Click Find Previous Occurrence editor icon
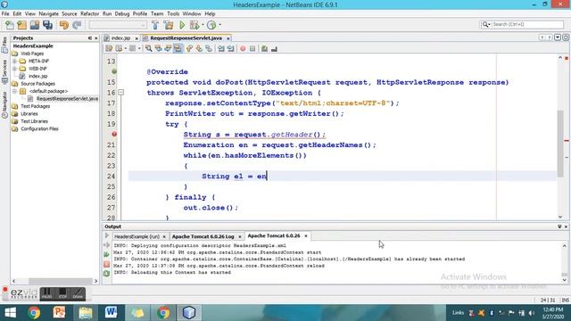 pyautogui.click(x=158, y=48)
